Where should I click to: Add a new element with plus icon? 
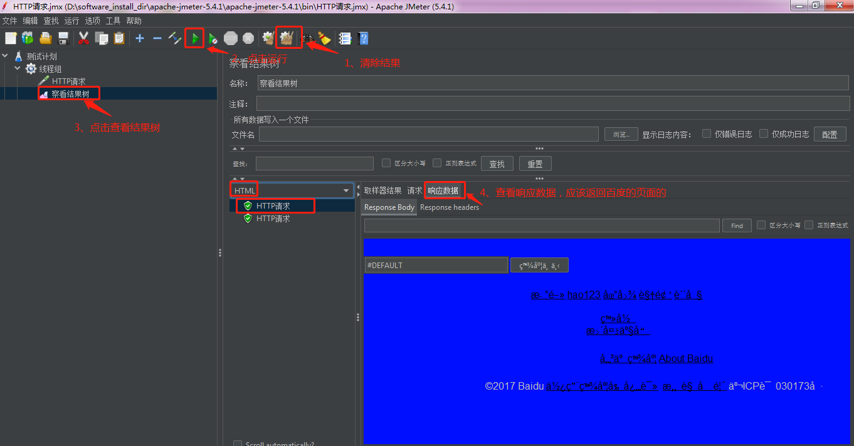pyautogui.click(x=139, y=38)
